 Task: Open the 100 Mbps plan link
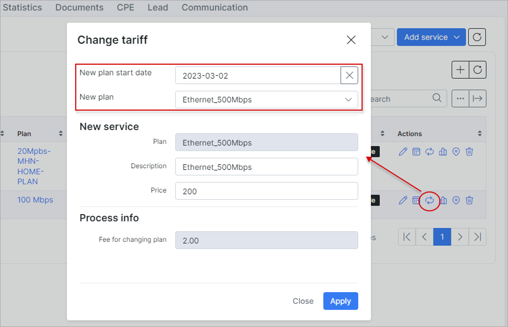click(35, 200)
